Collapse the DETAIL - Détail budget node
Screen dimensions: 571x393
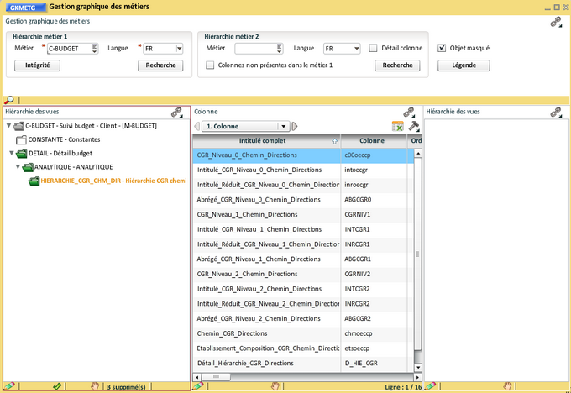[x=12, y=154]
